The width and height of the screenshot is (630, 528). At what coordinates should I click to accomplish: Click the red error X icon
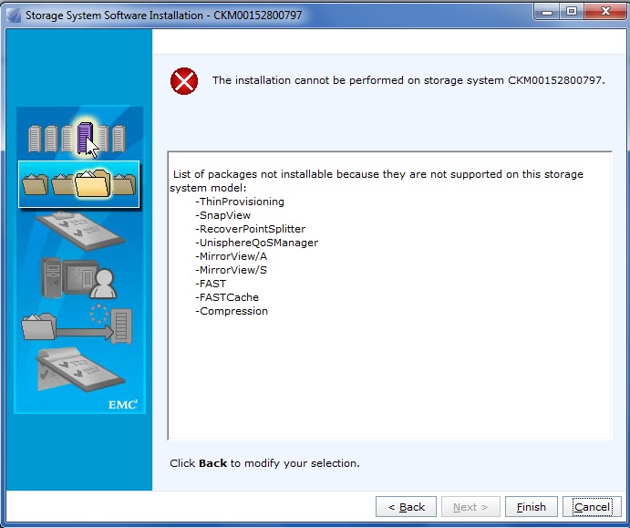coord(184,81)
